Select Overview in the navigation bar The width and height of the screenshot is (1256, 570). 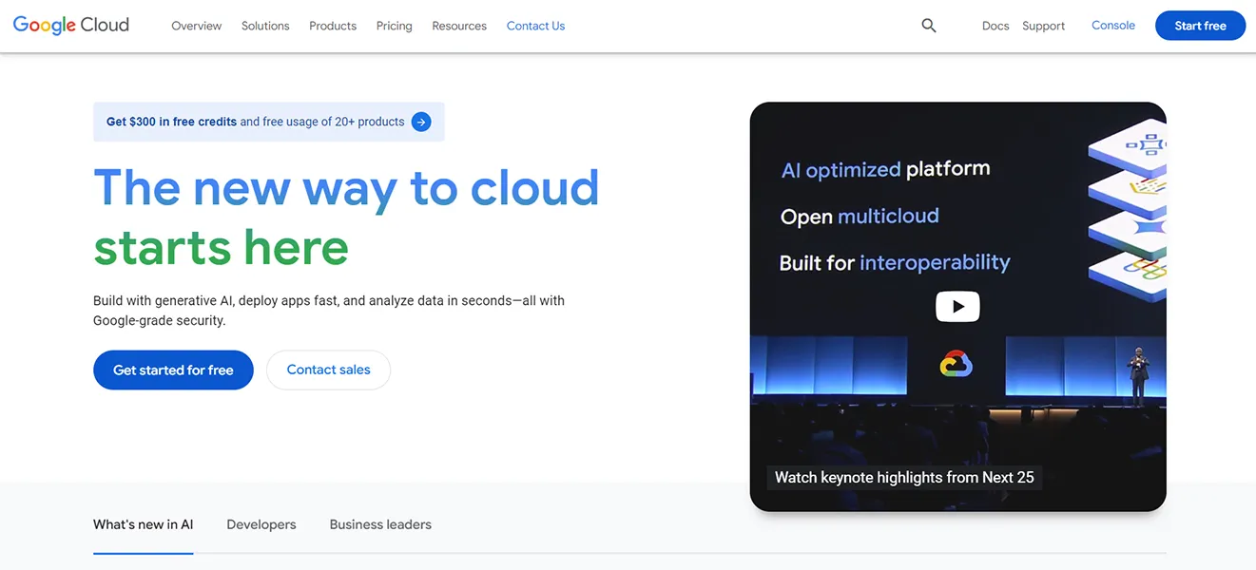196,26
